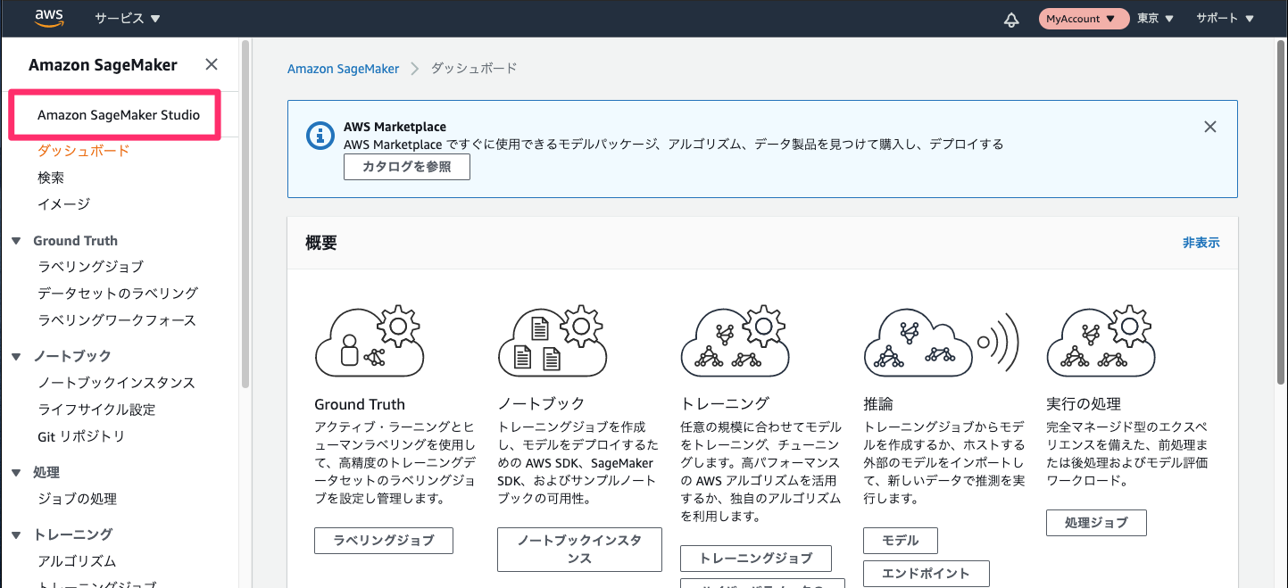
Task: Click the トレーニングジョブ card button
Action: (x=756, y=559)
